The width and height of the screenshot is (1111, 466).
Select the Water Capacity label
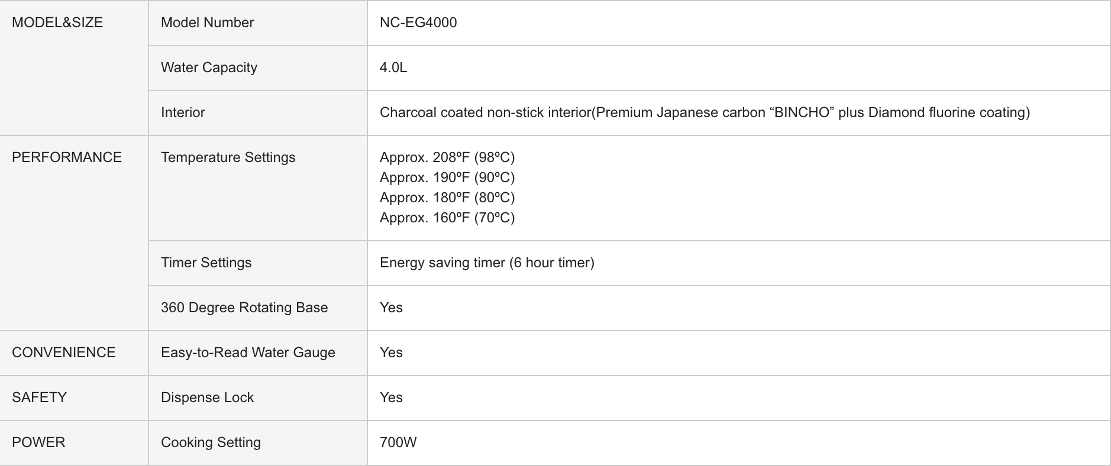point(209,67)
